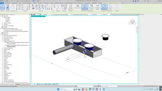Select the Rotate tool in Modify panel
The width and height of the screenshot is (162, 91).
coord(39,8)
